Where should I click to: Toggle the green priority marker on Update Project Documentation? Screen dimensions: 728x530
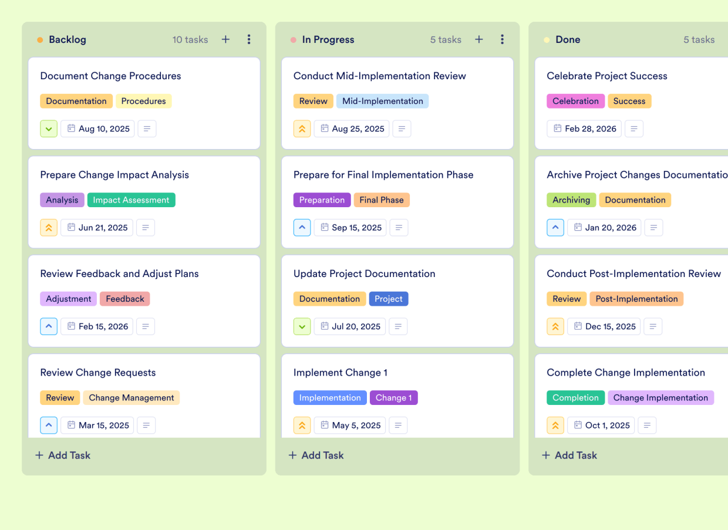[302, 326]
